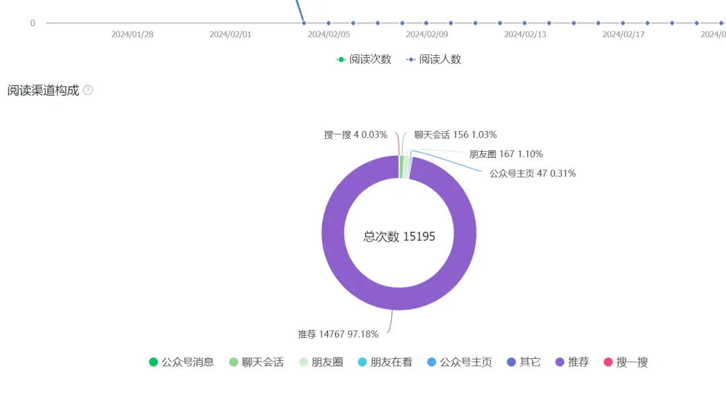Click data point at 2024/02/09

coord(426,23)
